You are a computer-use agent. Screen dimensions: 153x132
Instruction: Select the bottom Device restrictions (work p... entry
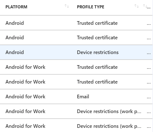tap(109, 126)
